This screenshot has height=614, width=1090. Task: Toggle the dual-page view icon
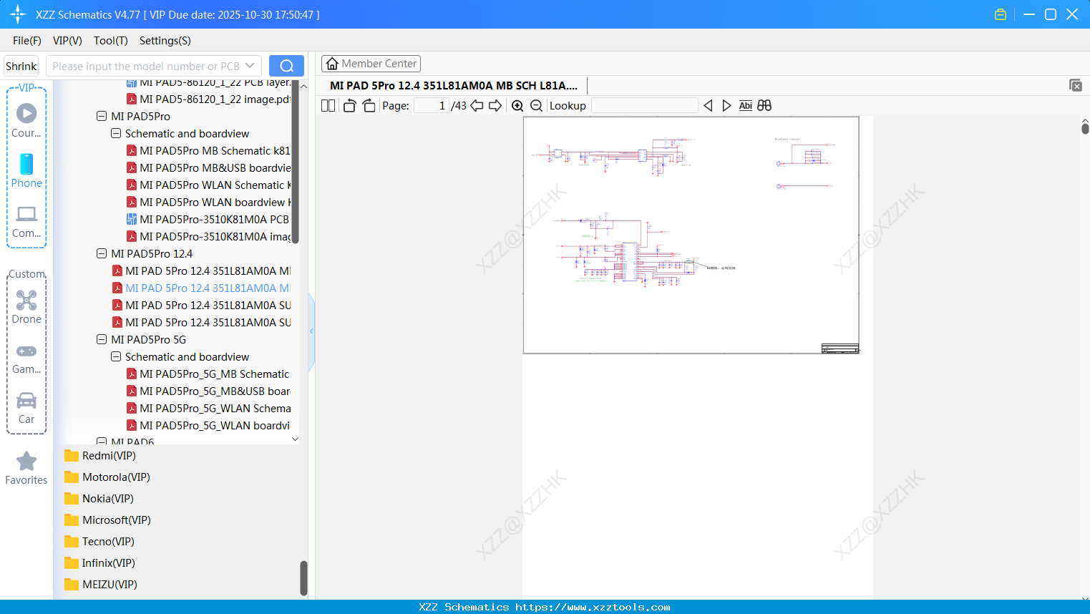point(329,106)
